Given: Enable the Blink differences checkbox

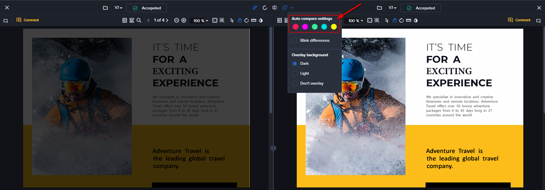Looking at the screenshot, I should click(x=294, y=41).
